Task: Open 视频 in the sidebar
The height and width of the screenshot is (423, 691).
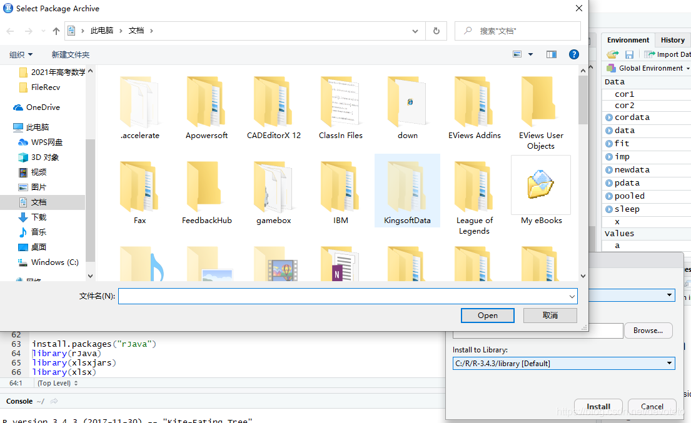Action: tap(33, 172)
